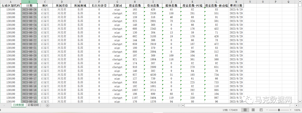Viewport: 302px width, 113px height.
Task: Click the 搜索指数 header cell
Action: 135,6
